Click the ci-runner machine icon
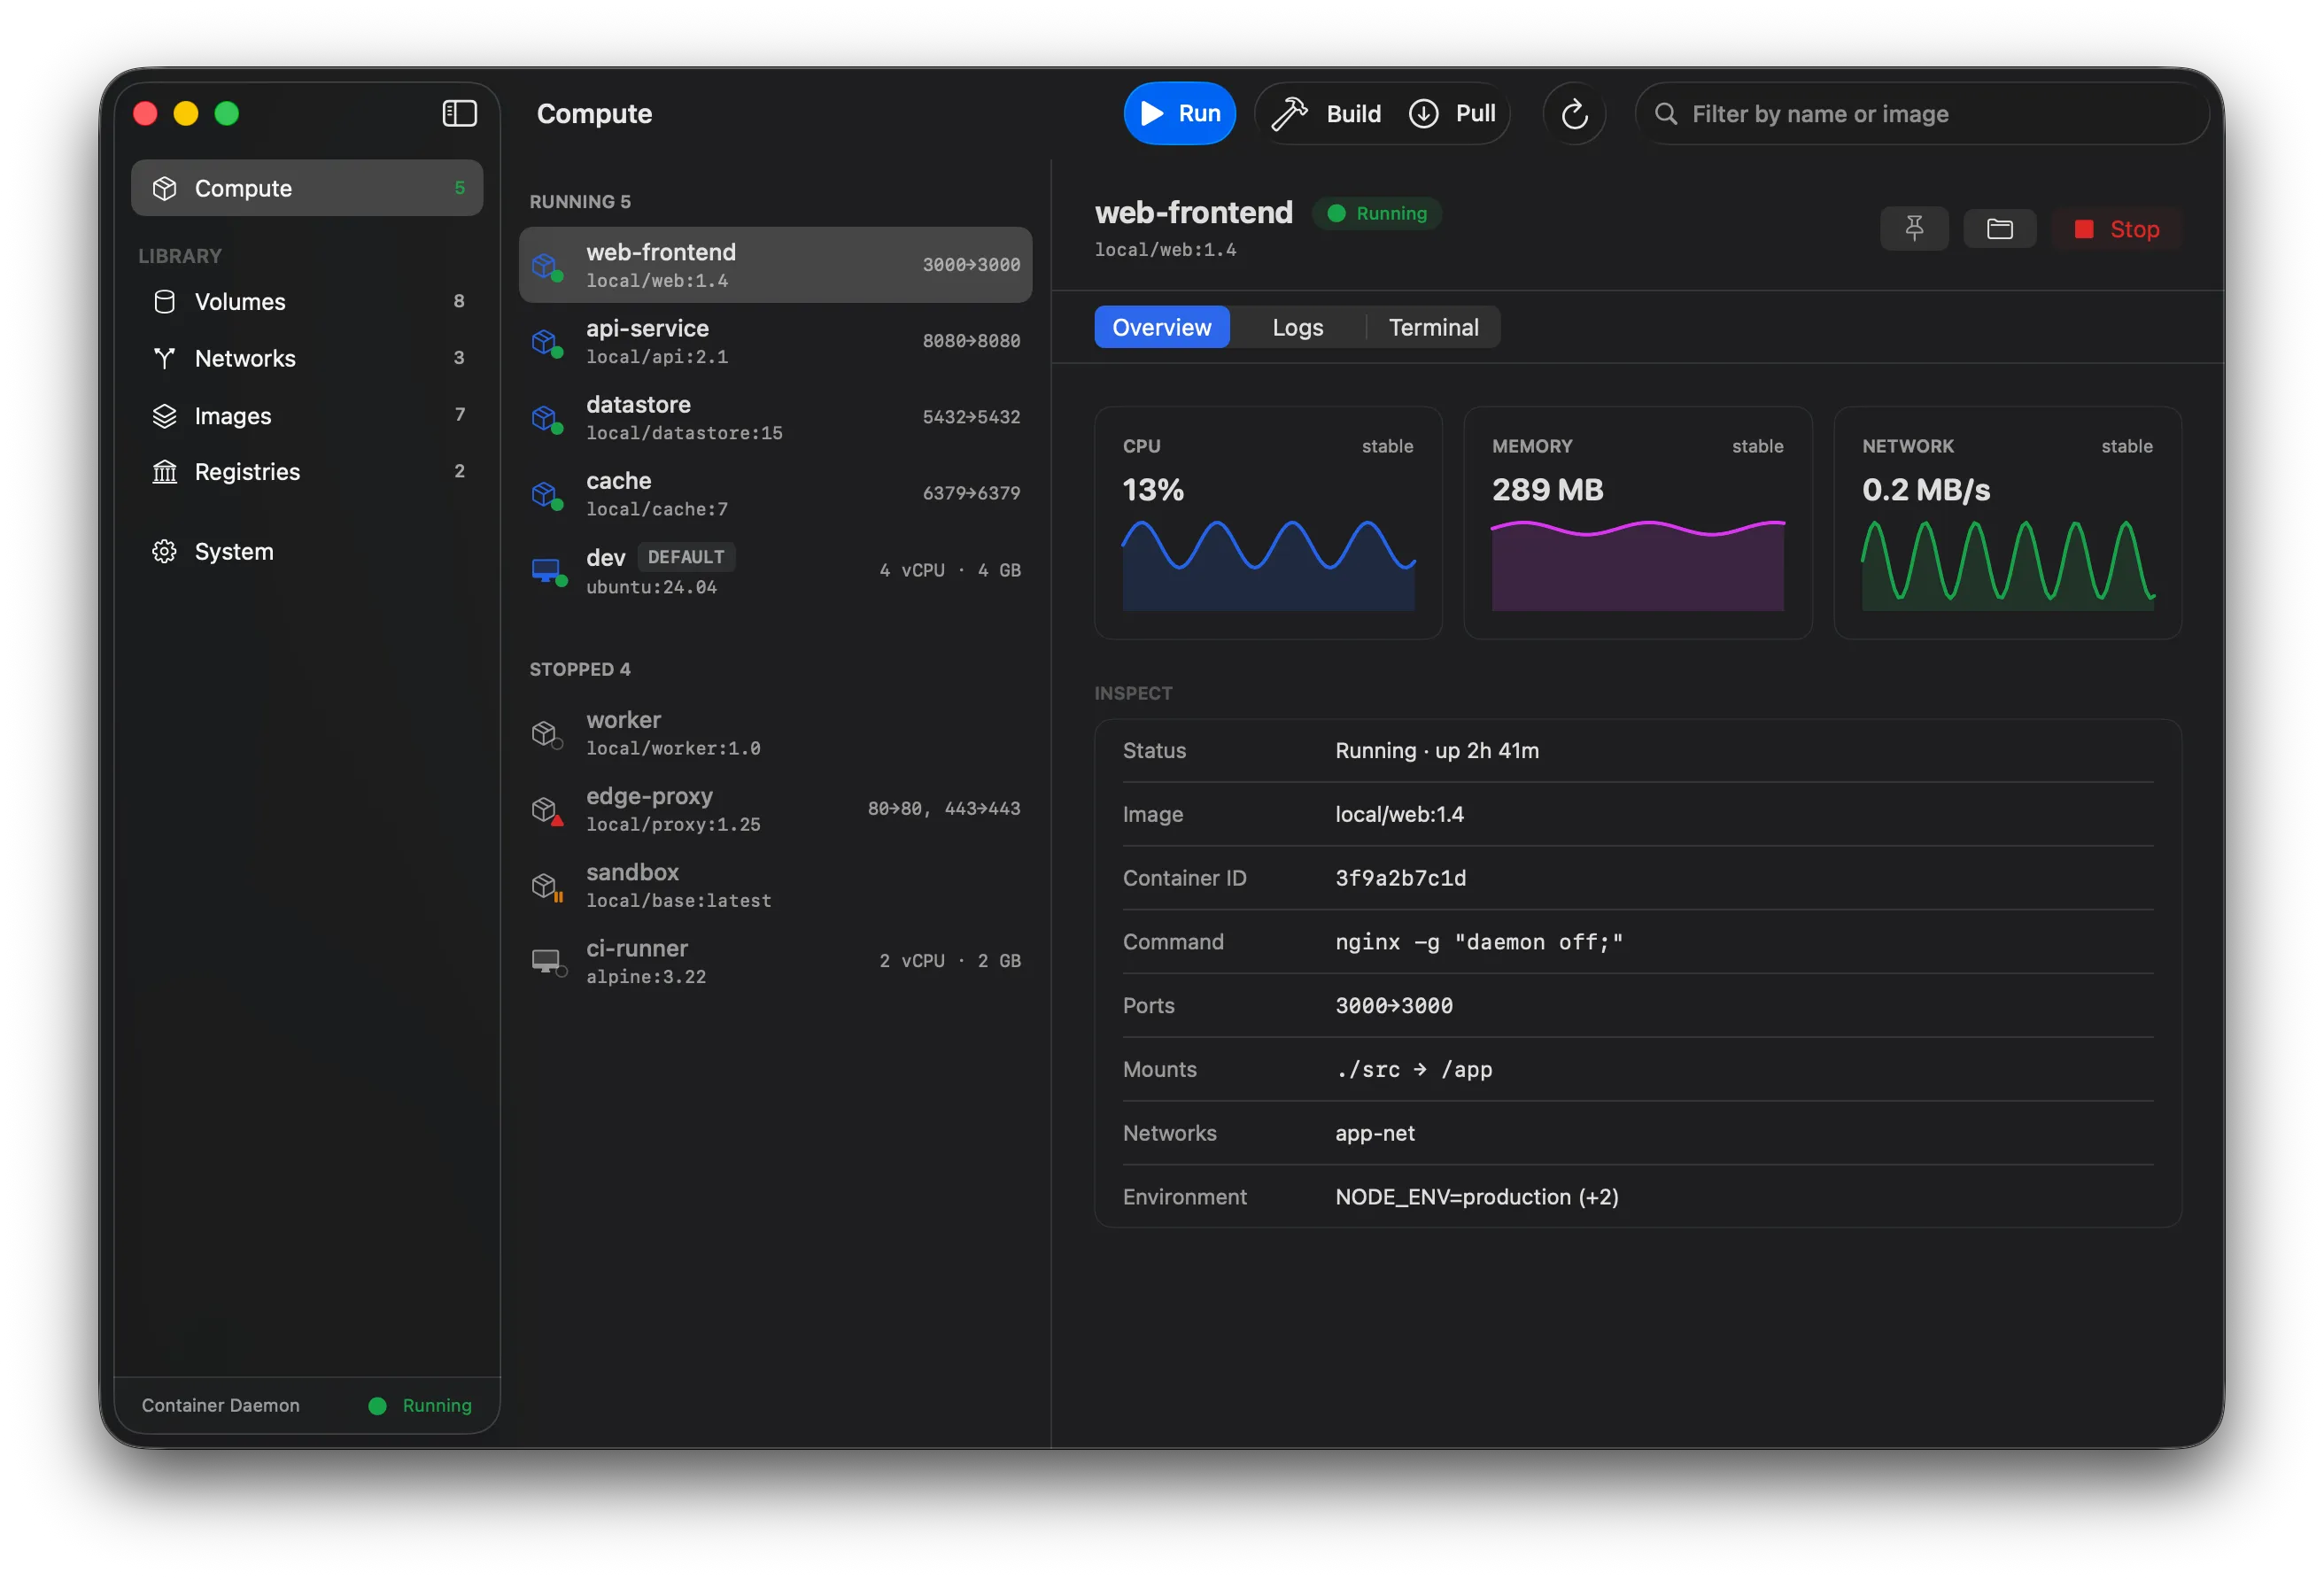The width and height of the screenshot is (2324, 1580). (x=547, y=962)
